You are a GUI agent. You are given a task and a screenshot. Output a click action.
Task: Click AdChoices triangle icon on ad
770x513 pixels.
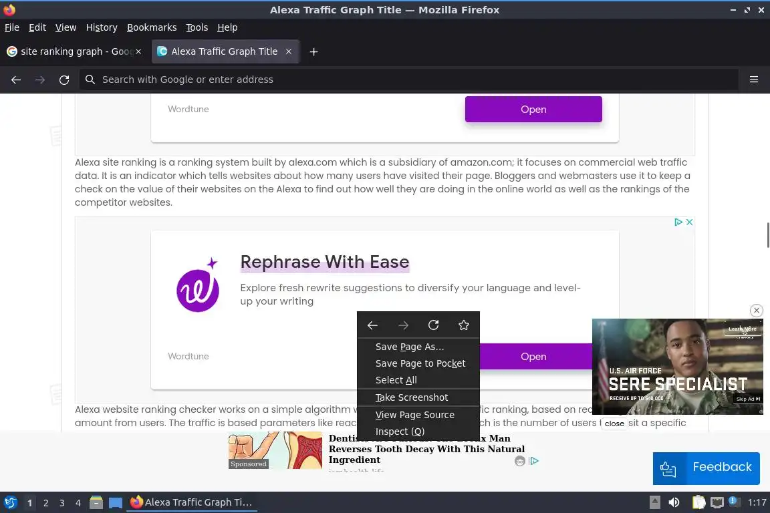tap(678, 222)
